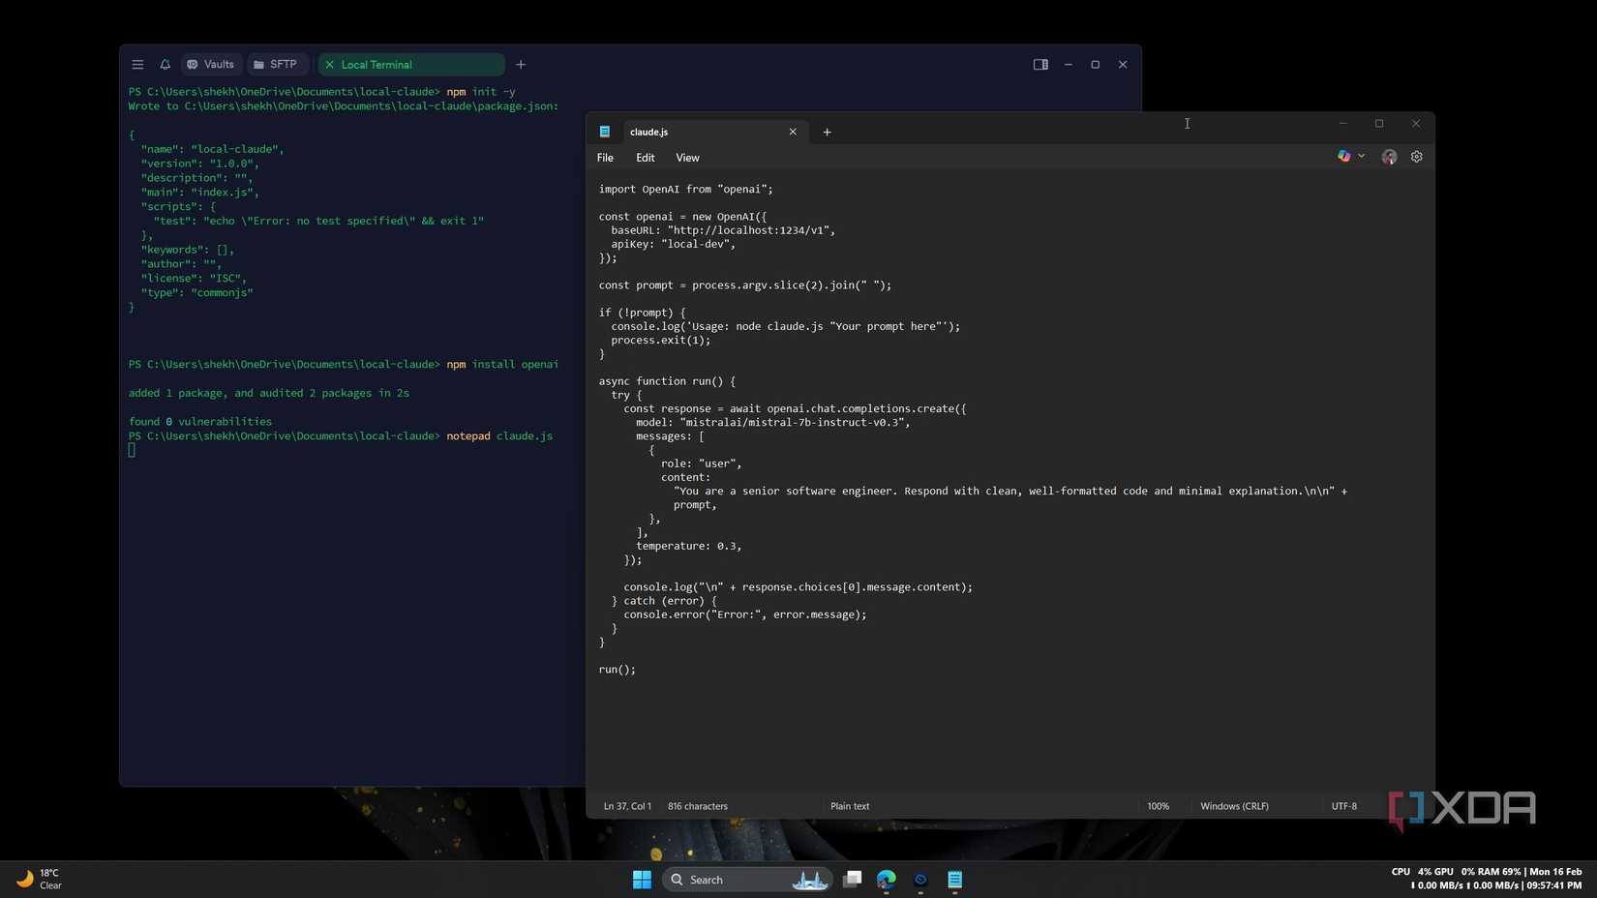Switch to the Notepad taskbar icon
1597x898 pixels.
click(955, 880)
